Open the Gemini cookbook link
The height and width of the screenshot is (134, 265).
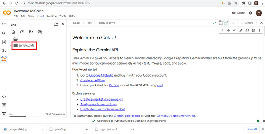[x=127, y=116]
